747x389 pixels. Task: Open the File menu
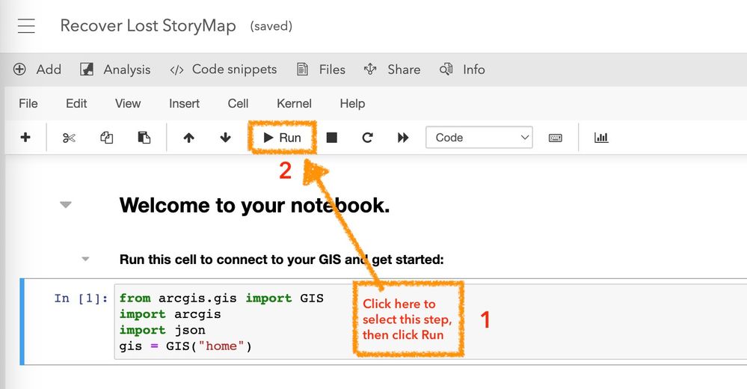[28, 103]
